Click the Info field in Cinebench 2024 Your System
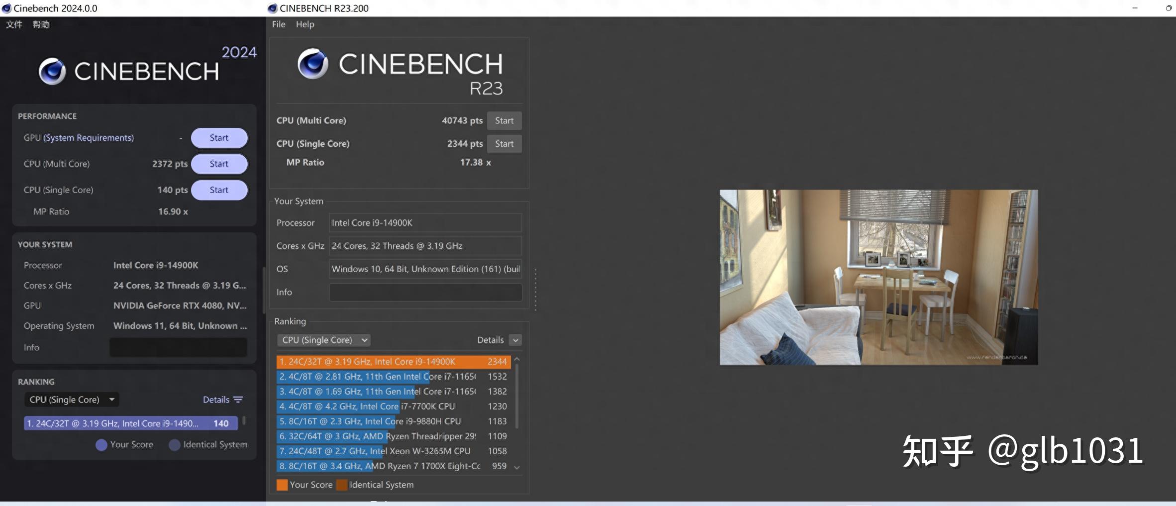 pyautogui.click(x=178, y=347)
